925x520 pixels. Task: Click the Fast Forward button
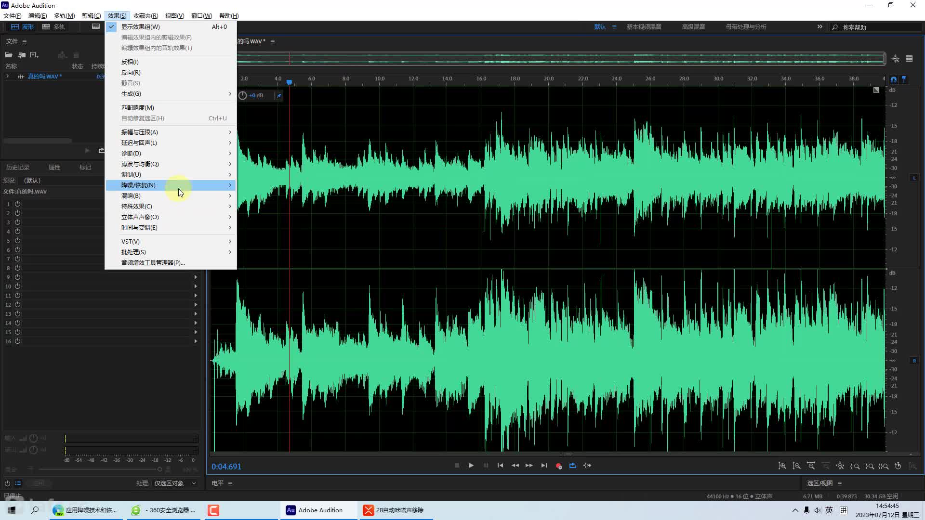point(529,466)
